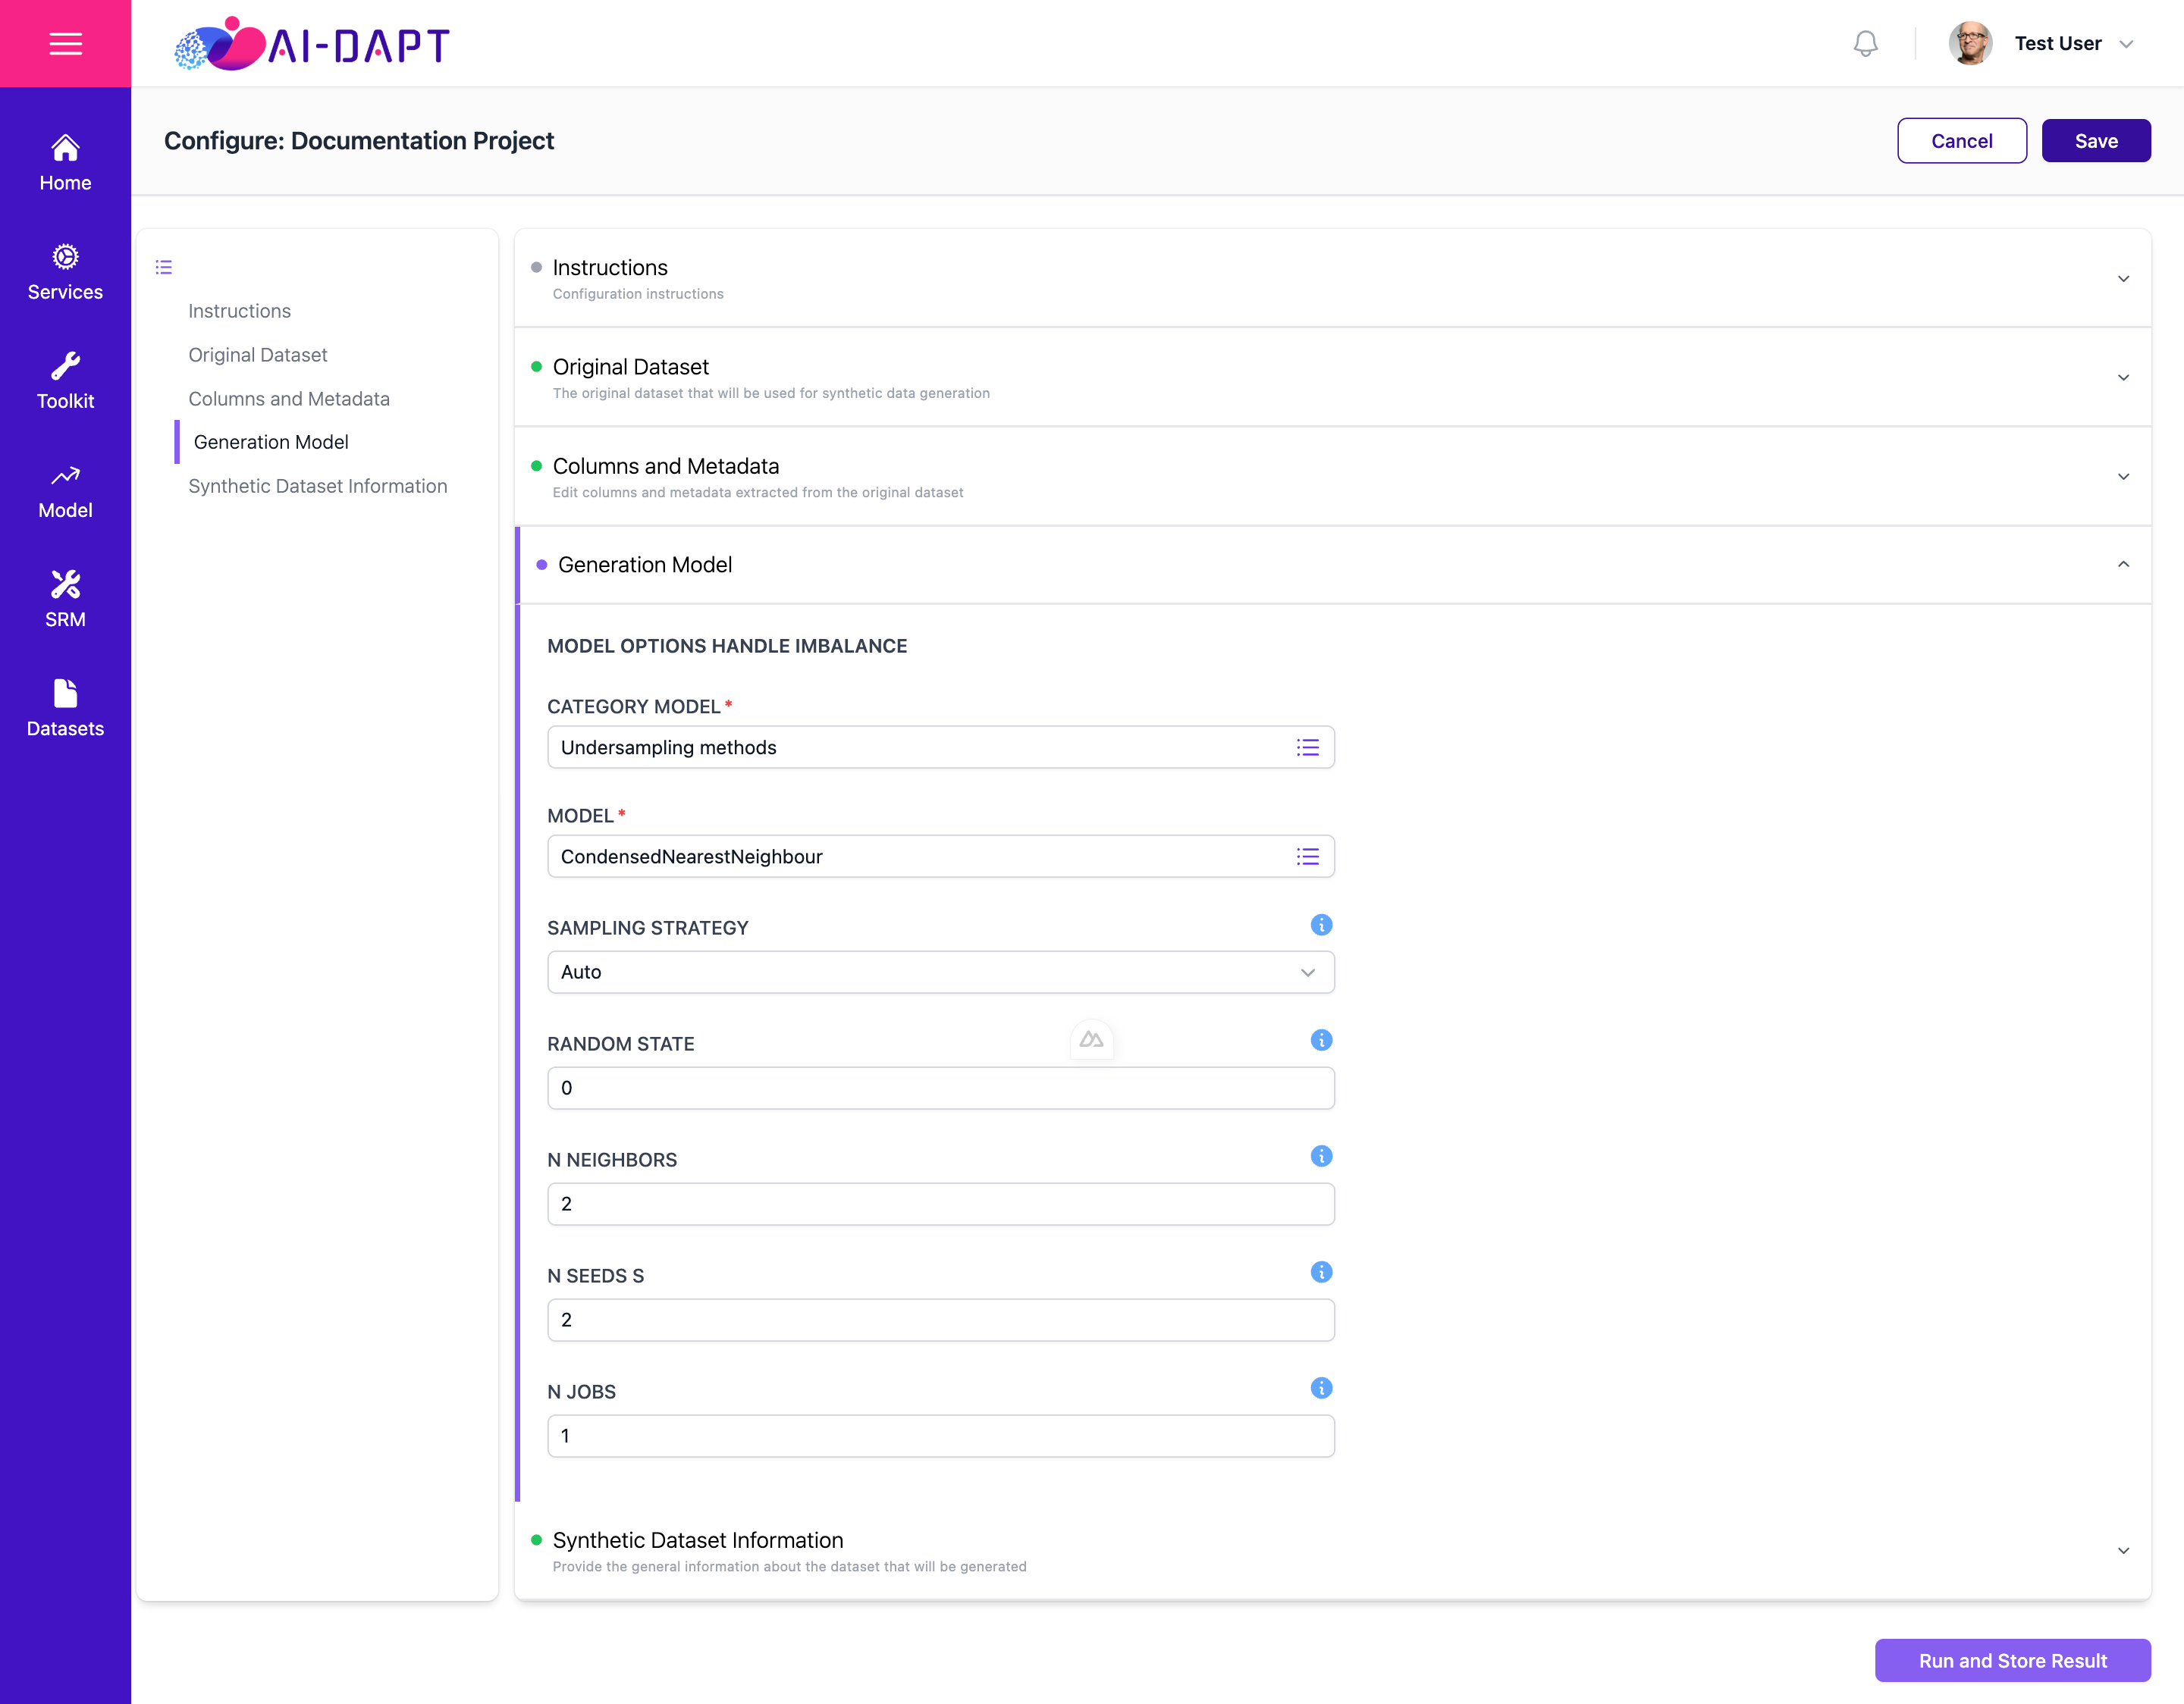
Task: Click the Generation Model section heading
Action: point(645,565)
